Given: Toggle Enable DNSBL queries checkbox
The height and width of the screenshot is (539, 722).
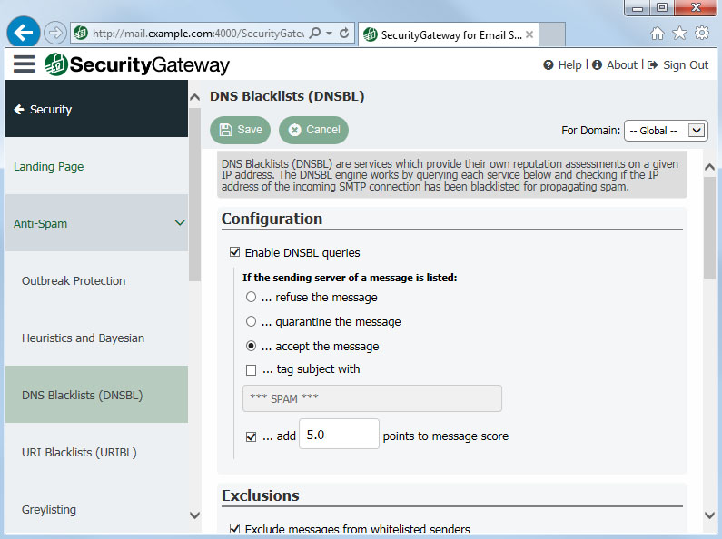Looking at the screenshot, I should 235,252.
